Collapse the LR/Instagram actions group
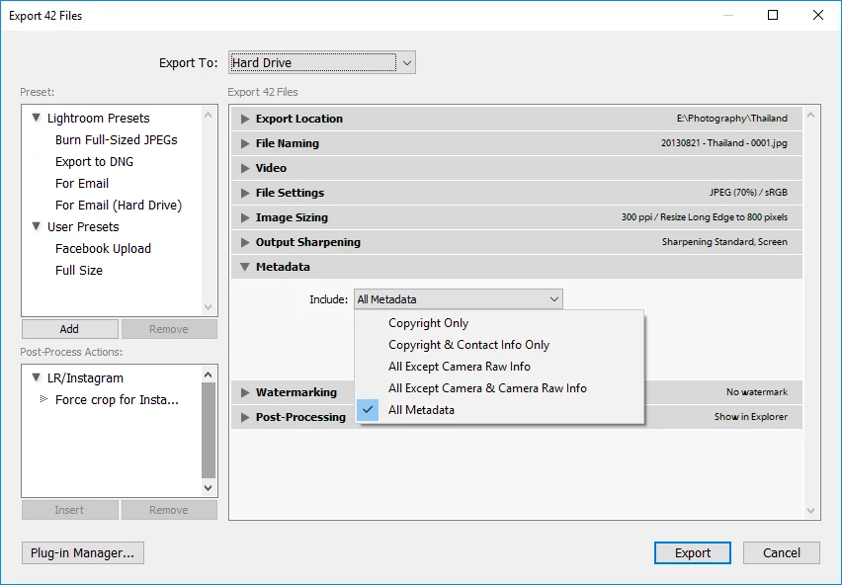Image resolution: width=842 pixels, height=585 pixels. click(x=36, y=377)
